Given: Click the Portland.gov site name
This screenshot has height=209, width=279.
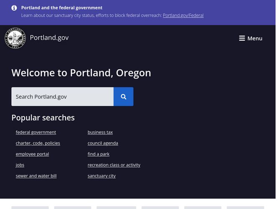Looking at the screenshot, I should (49, 38).
